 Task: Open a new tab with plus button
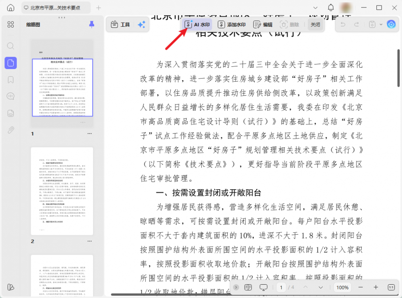pos(99,8)
